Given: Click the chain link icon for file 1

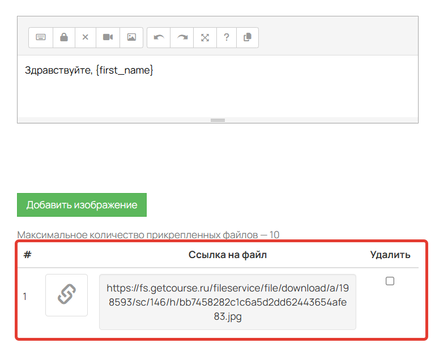Looking at the screenshot, I should tap(67, 295).
